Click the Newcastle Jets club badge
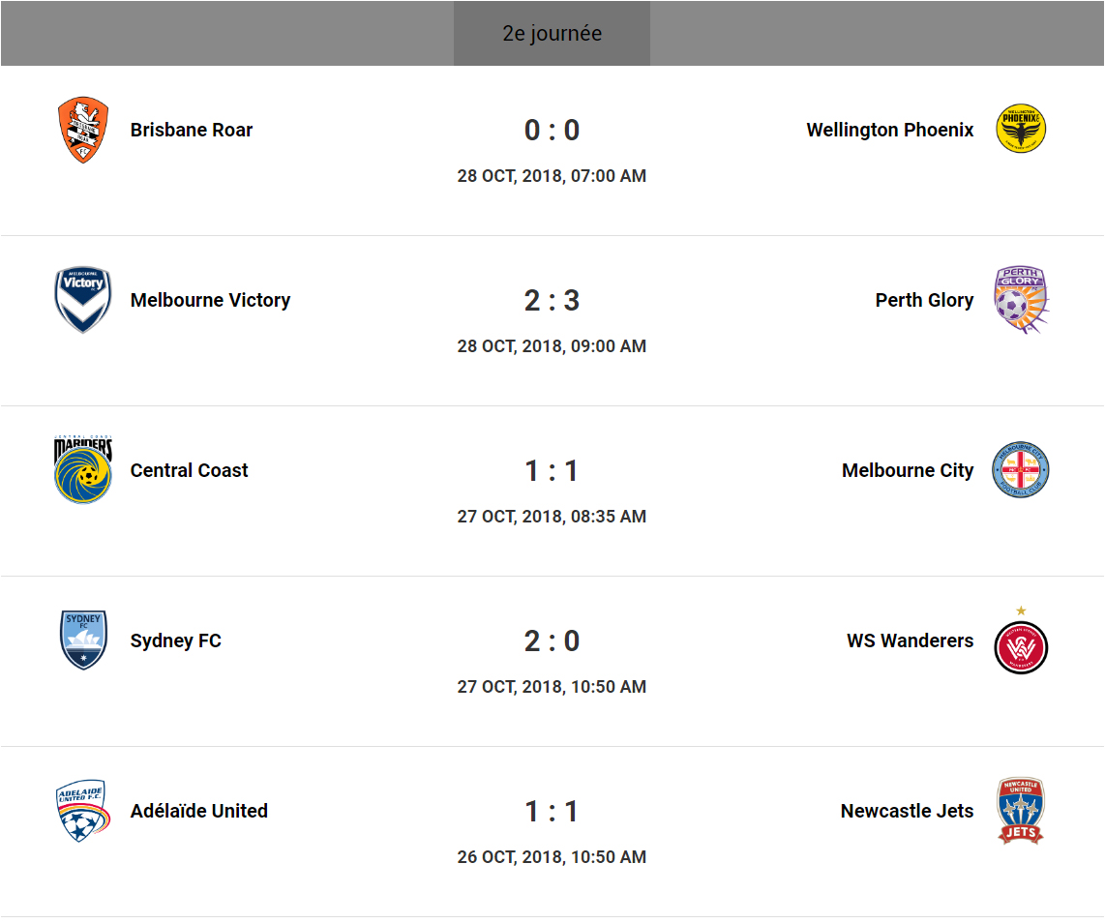This screenshot has width=1105, height=923. point(1021,811)
